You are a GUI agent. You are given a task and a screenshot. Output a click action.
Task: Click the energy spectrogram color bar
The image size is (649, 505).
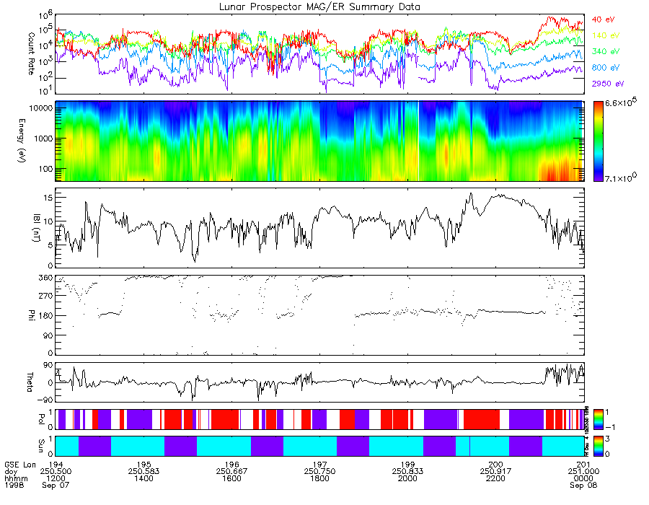598,141
